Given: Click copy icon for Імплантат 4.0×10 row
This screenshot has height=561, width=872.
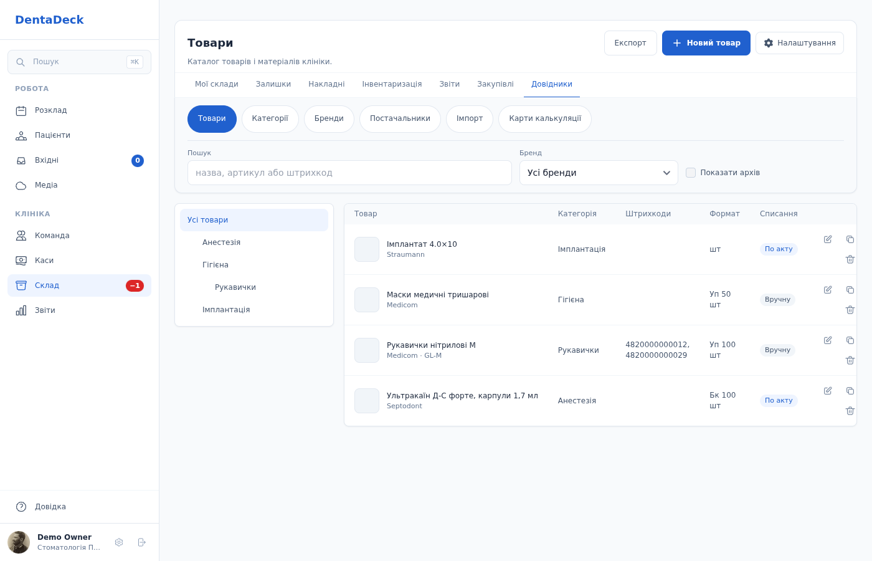Looking at the screenshot, I should tap(850, 239).
